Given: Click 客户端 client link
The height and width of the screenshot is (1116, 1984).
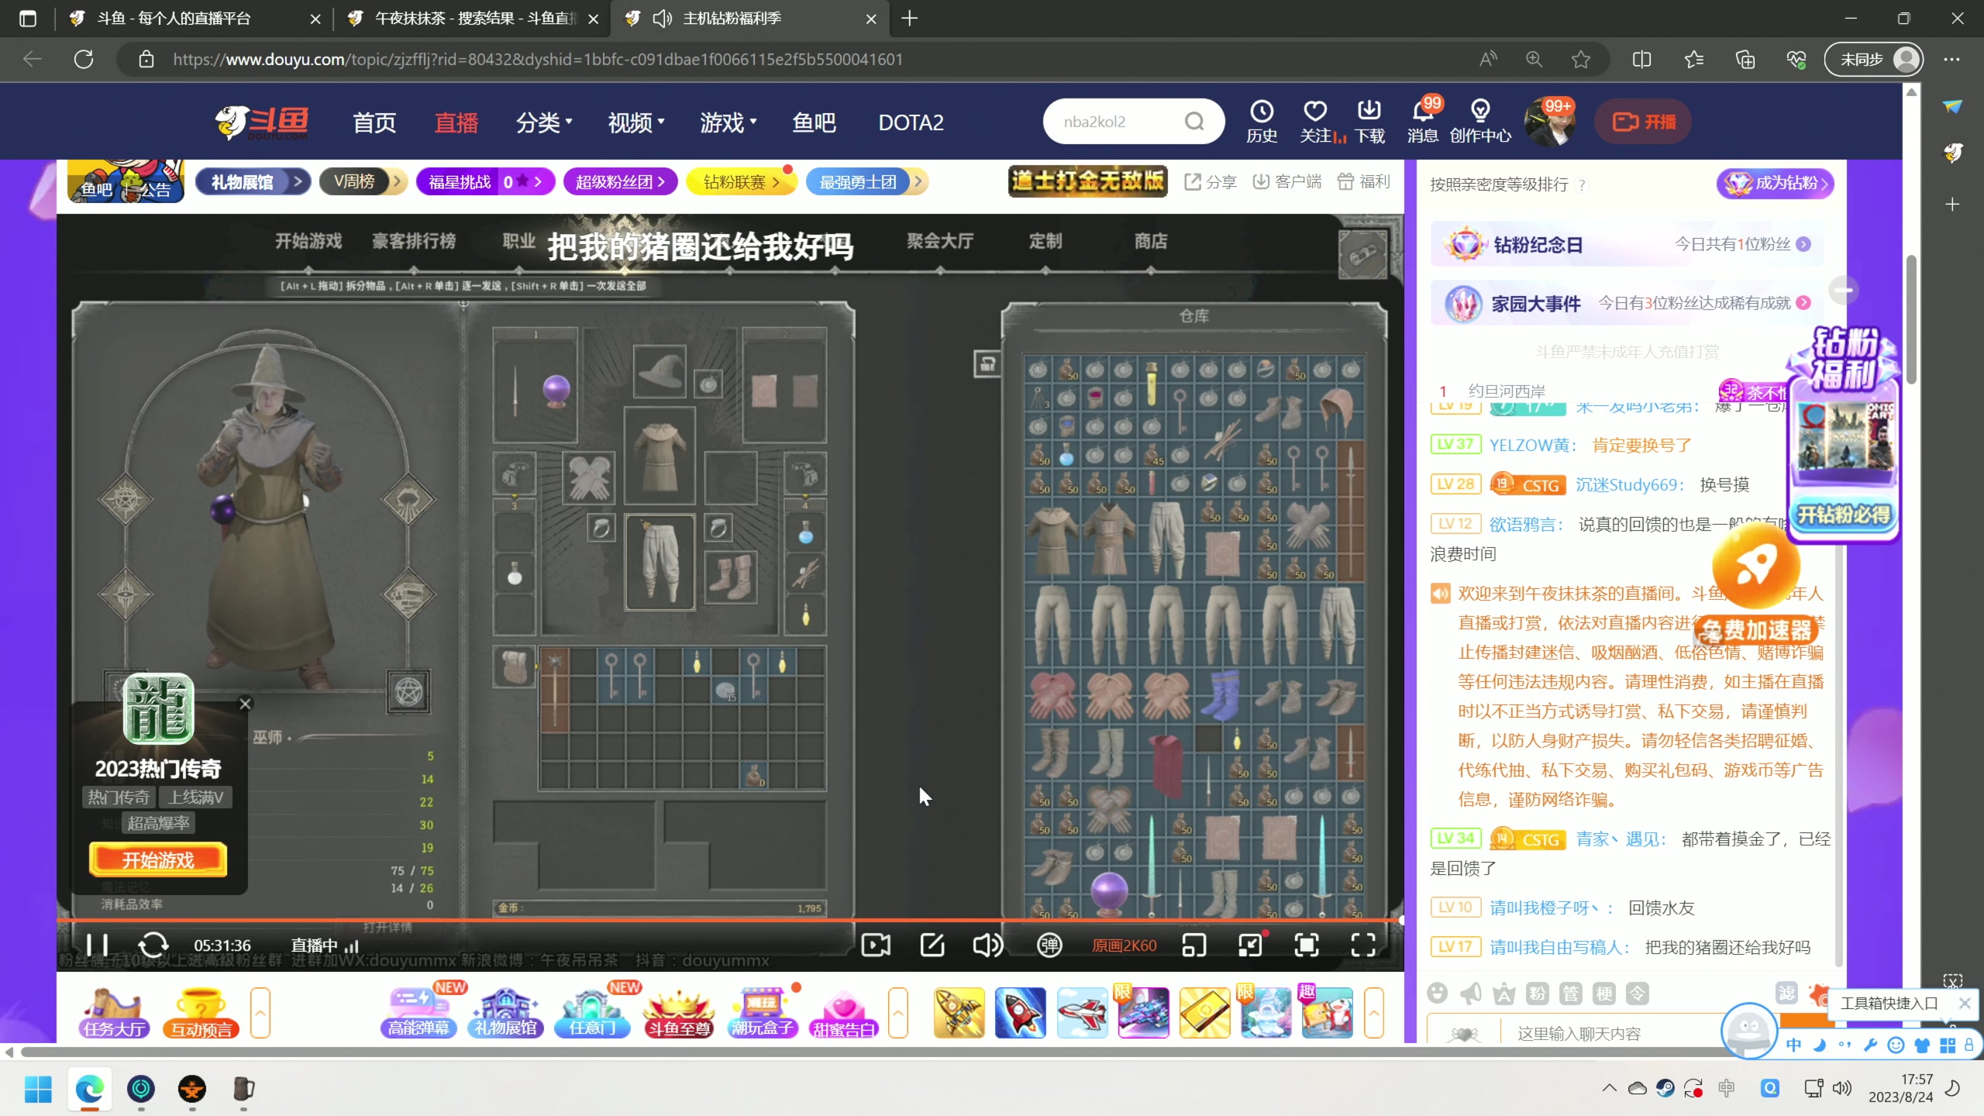Looking at the screenshot, I should (x=1287, y=181).
